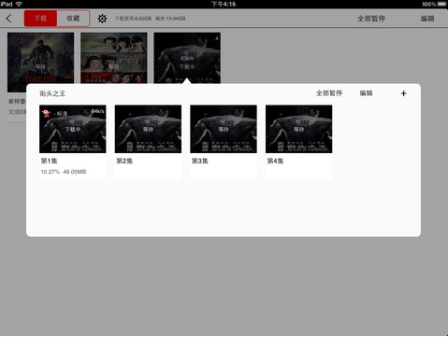Tap 编辑 in the top bar
Viewport: 448px width, 337px height.
[x=427, y=19]
